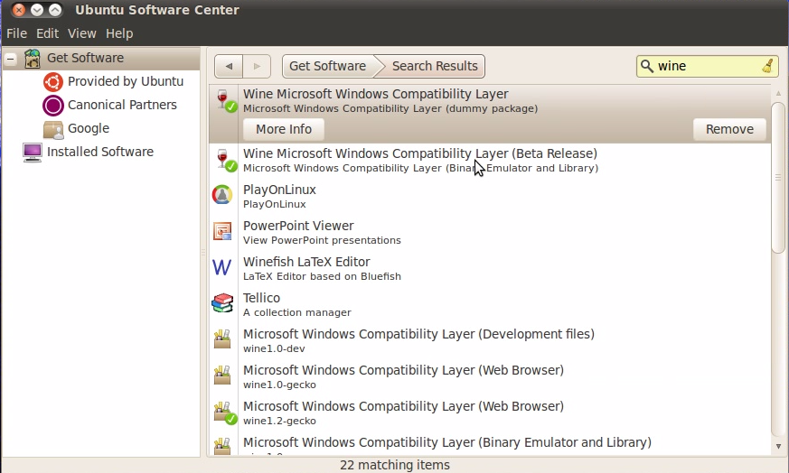
Task: Click the Winefish LaTeX Editor W icon
Action: 222,267
